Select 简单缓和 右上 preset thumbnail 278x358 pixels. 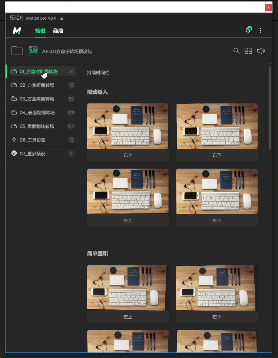[x=128, y=288]
